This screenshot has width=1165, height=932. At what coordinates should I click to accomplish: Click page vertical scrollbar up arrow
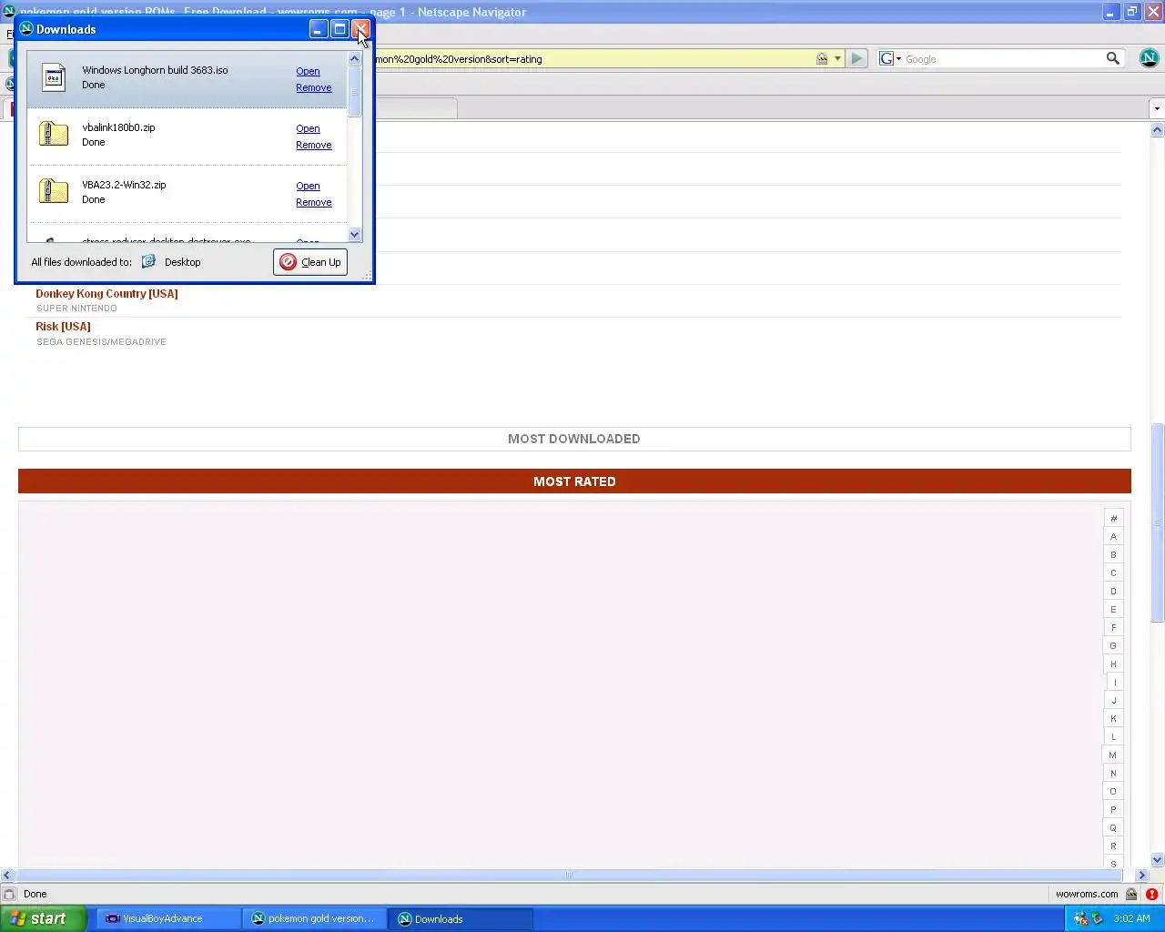pyautogui.click(x=1157, y=130)
